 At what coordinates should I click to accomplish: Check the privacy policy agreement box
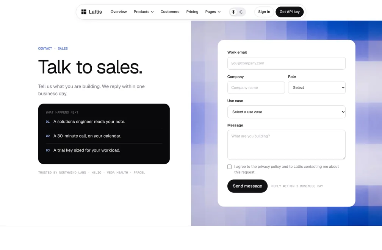click(230, 167)
